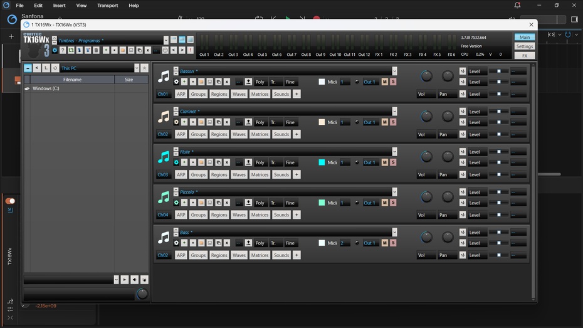Click the browser refresh circular arrow icon

[55, 68]
